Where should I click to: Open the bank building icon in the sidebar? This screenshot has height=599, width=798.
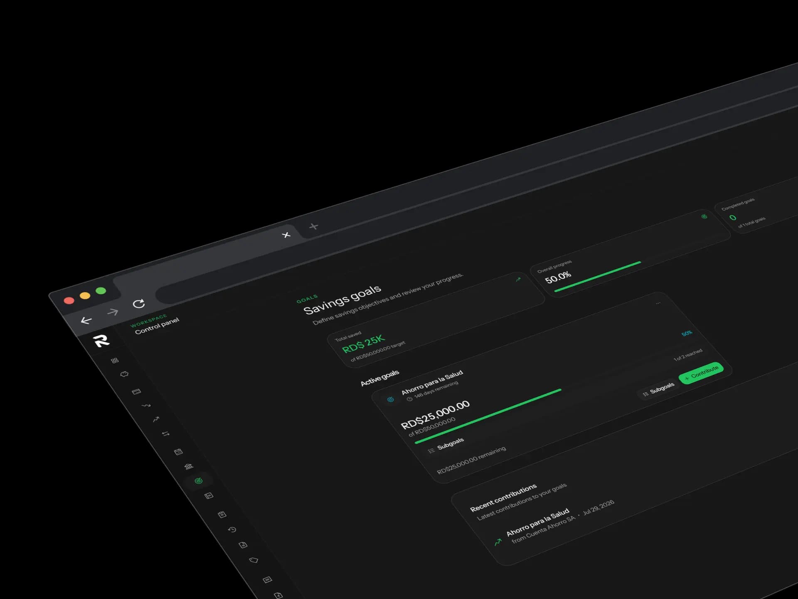point(189,466)
